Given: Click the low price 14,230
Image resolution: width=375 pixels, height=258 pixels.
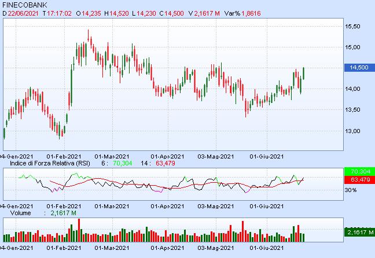Looking at the screenshot, I should click(x=146, y=13).
